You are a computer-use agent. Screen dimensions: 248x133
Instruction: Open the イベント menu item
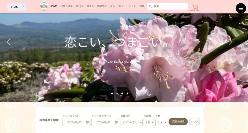[x=131, y=6]
